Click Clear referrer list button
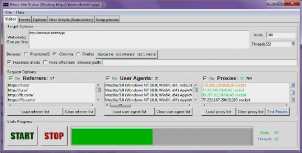This screenshot has width=302, height=153. 79,112
